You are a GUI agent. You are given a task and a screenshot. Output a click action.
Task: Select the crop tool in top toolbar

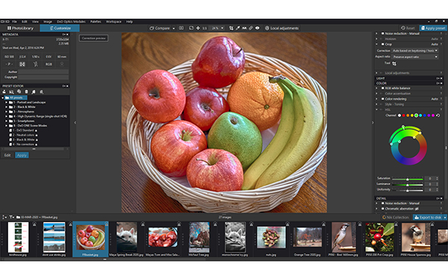231,28
